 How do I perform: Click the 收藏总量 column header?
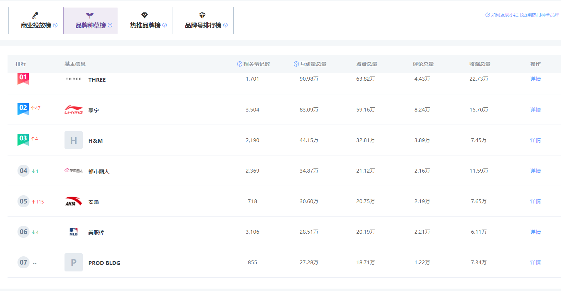[x=480, y=64]
